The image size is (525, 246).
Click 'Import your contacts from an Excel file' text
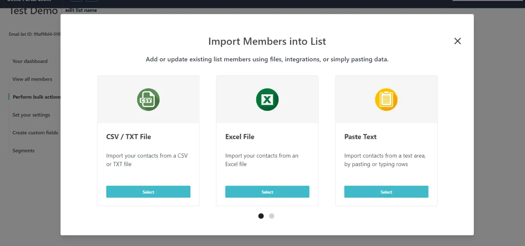pos(262,160)
